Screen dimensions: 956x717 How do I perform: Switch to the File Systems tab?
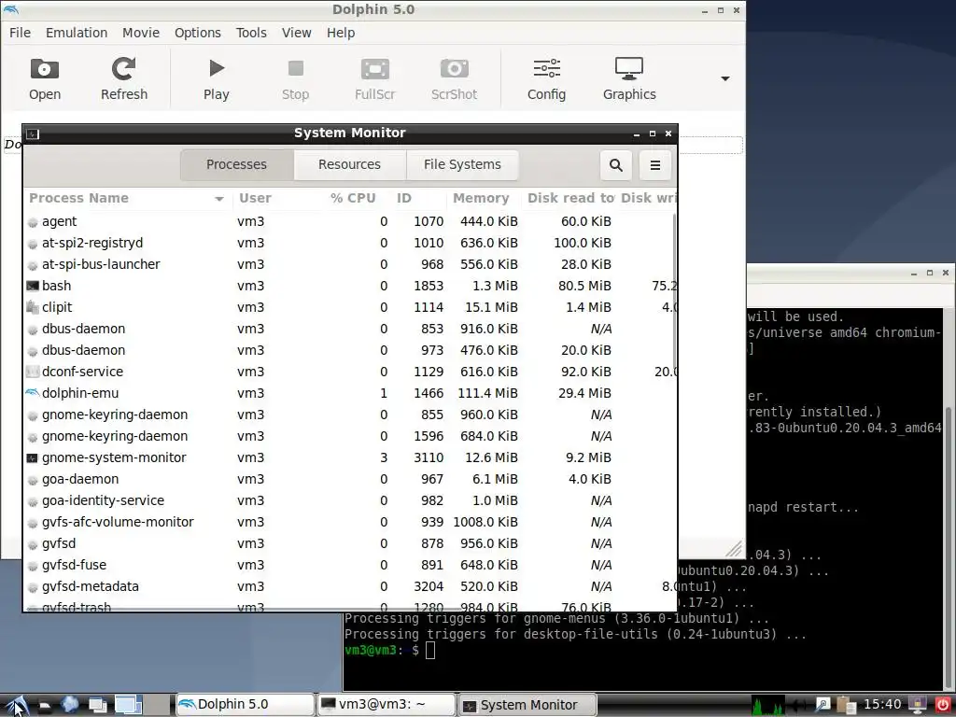tap(462, 164)
